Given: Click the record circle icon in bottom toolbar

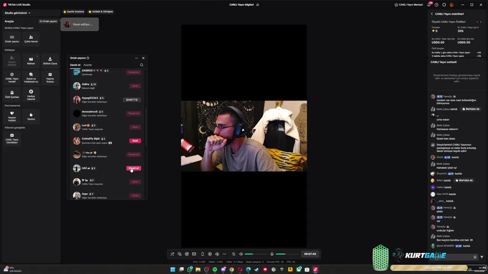Looking at the screenshot, I should [210, 254].
